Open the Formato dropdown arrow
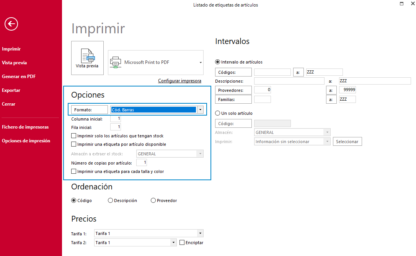 pyautogui.click(x=200, y=109)
